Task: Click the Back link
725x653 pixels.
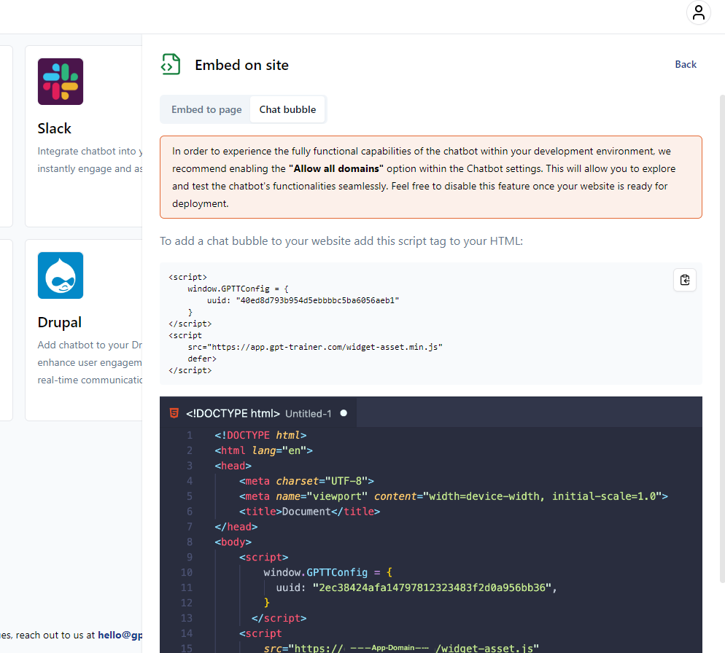Action: [685, 64]
